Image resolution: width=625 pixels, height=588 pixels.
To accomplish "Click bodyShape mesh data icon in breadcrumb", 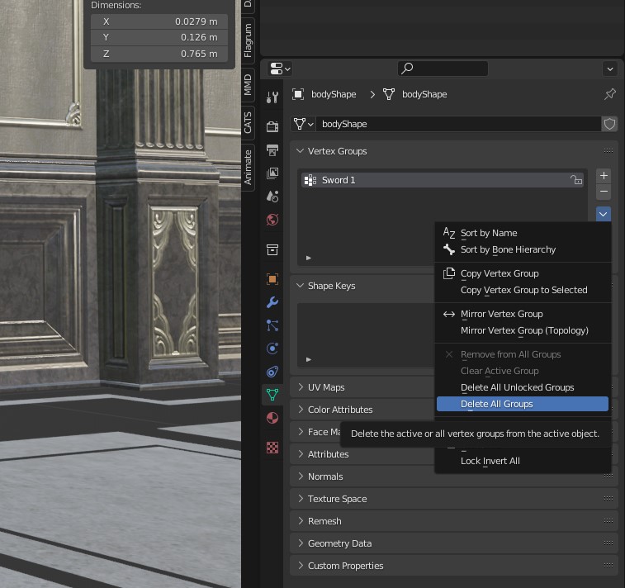I will pos(389,94).
